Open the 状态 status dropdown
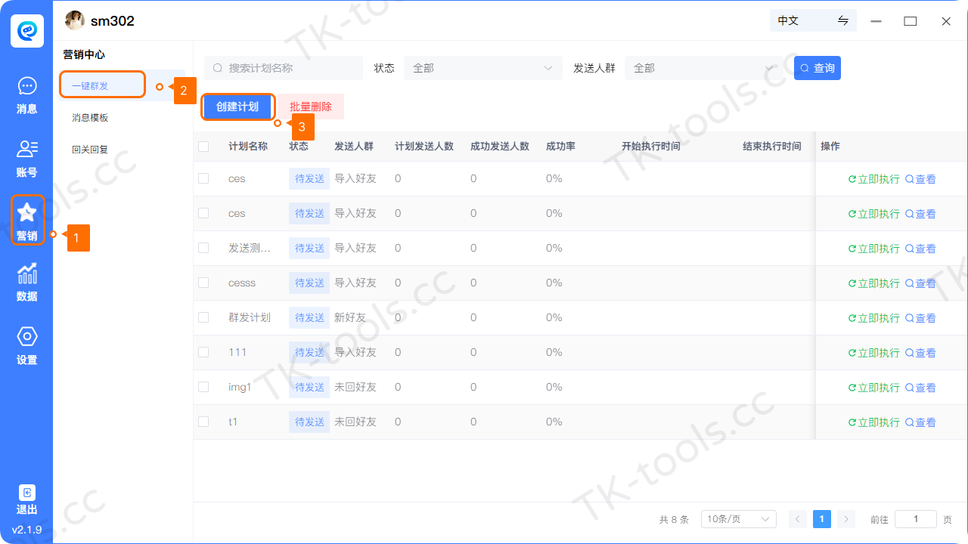The width and height of the screenshot is (968, 544). coord(483,68)
